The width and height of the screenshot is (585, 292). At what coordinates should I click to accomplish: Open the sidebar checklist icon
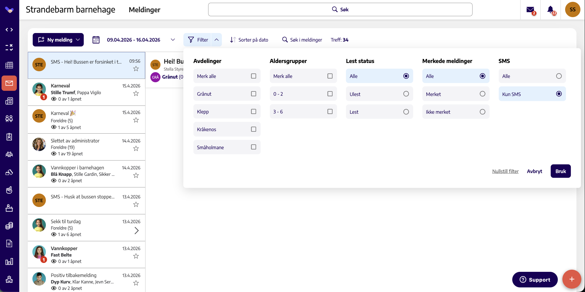[9, 47]
